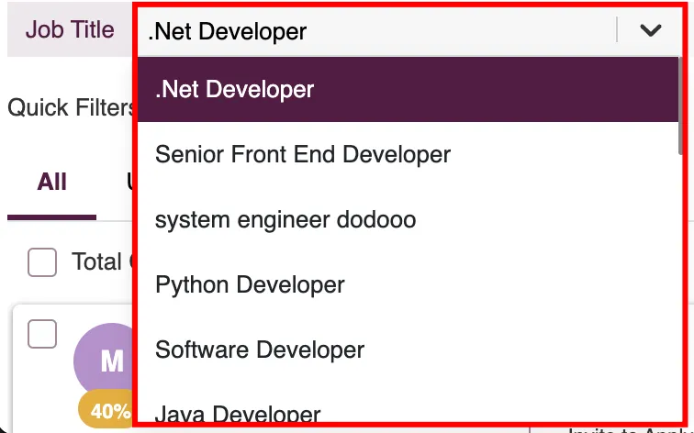Viewport: 694px width, 433px height.
Task: Pick the system engineer dodooo option
Action: click(408, 219)
